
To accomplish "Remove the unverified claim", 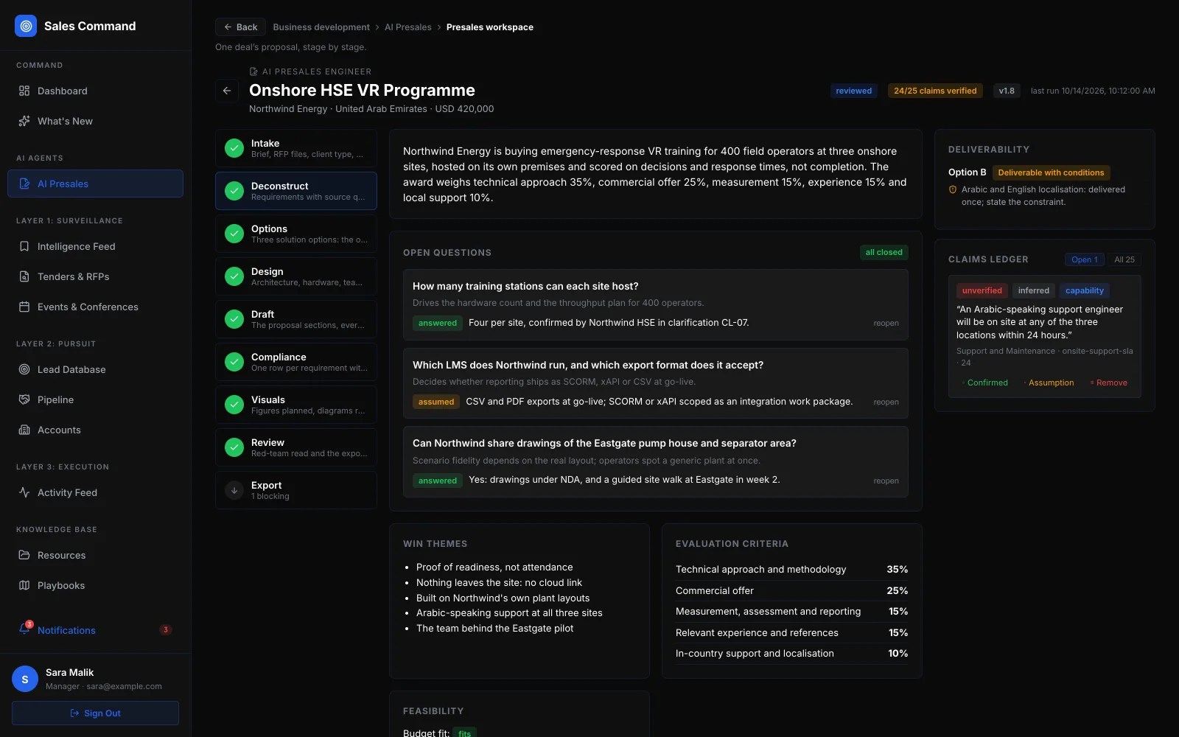I will 1109,383.
